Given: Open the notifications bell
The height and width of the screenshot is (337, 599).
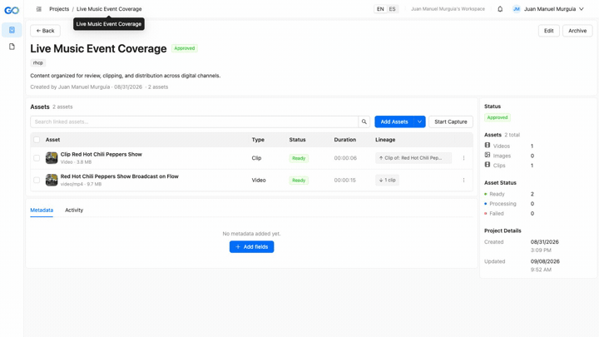Looking at the screenshot, I should click(x=500, y=9).
